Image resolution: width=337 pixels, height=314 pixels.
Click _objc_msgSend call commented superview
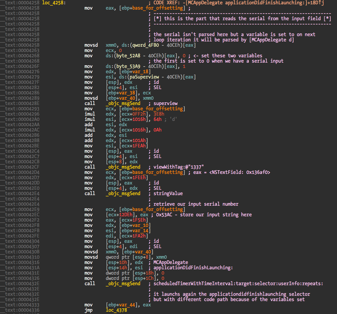coord(123,103)
